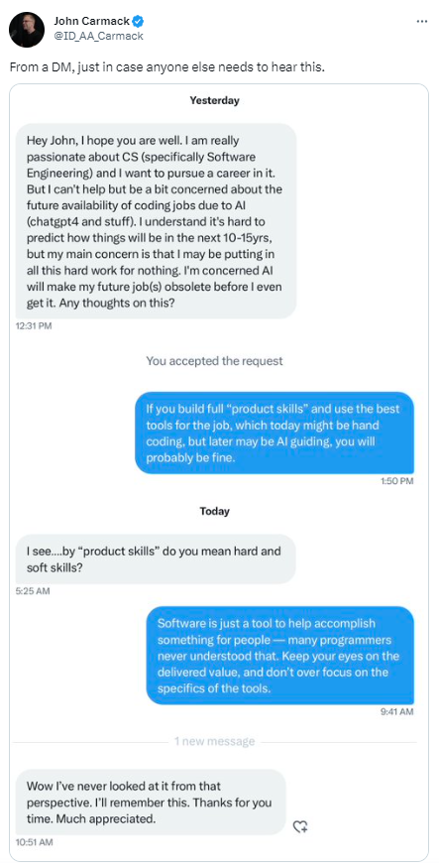The width and height of the screenshot is (439, 863).
Task: Open the tweet's three-dot more menu
Action: (422, 22)
